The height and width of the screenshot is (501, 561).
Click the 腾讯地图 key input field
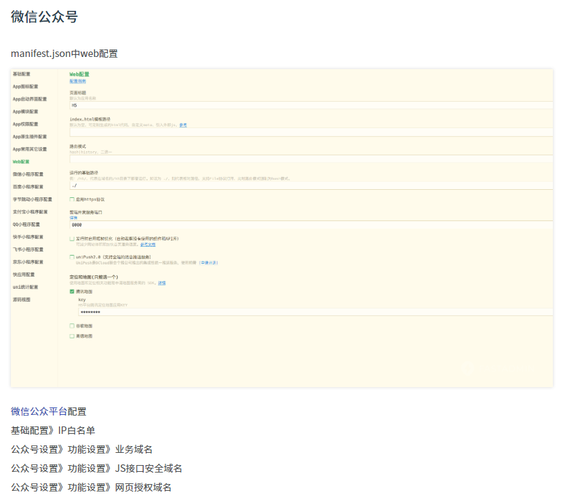[315, 313]
